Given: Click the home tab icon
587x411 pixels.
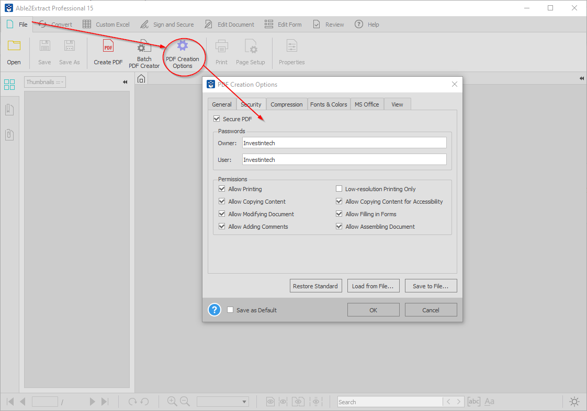Looking at the screenshot, I should pyautogui.click(x=141, y=79).
